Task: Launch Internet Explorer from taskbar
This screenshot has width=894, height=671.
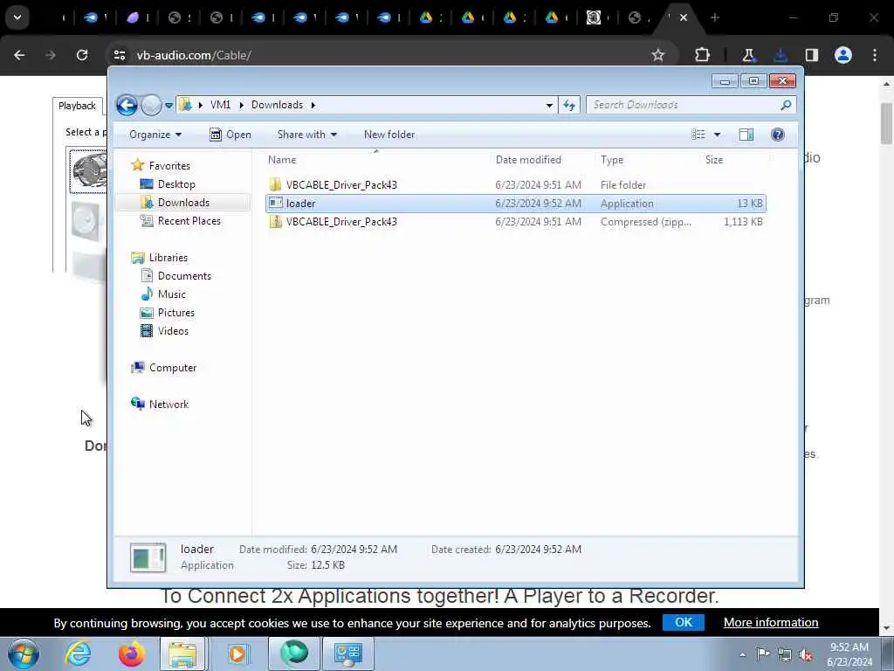Action: (x=78, y=654)
